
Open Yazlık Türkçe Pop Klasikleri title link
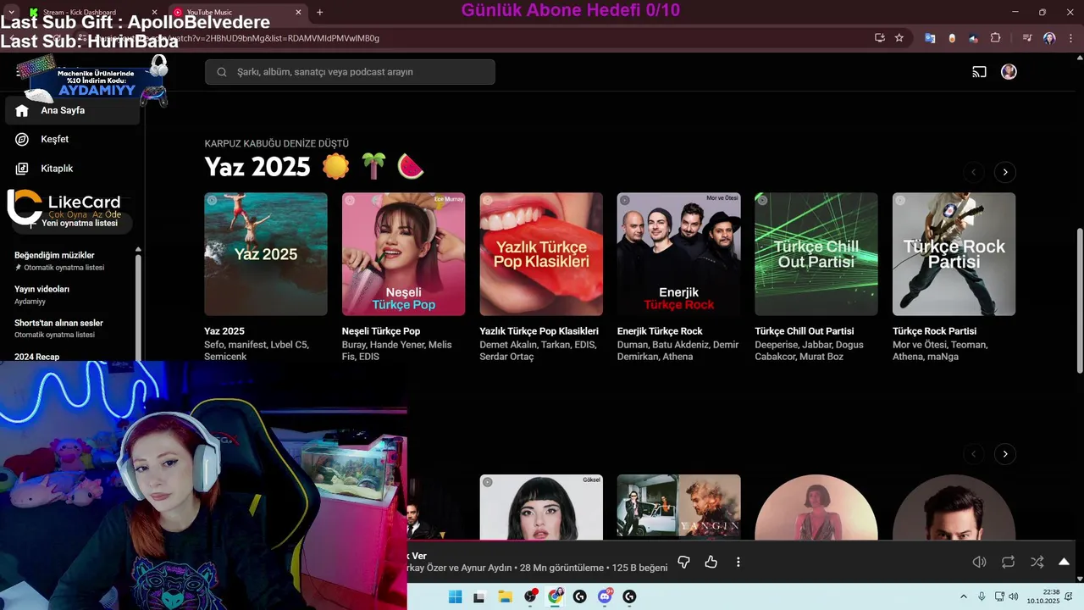[539, 331]
